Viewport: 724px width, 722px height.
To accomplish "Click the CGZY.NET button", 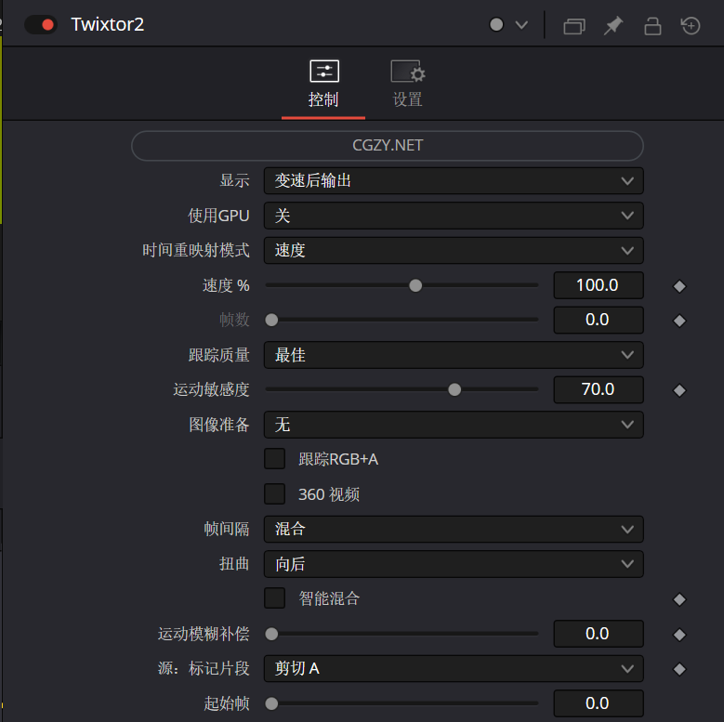I will [x=388, y=145].
